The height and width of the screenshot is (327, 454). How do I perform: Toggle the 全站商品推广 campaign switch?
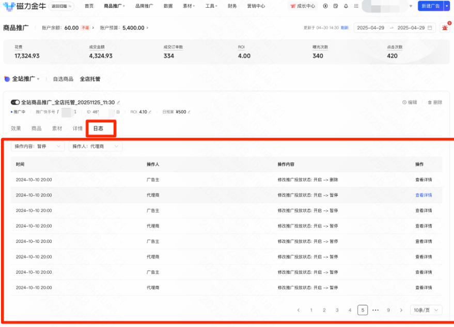(15, 102)
